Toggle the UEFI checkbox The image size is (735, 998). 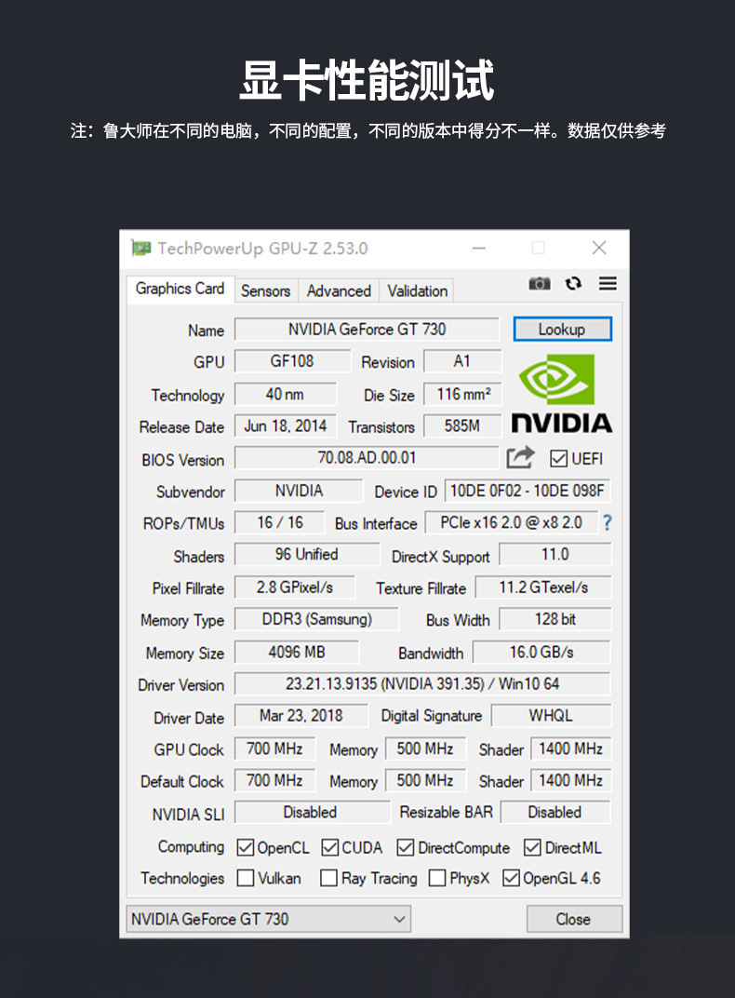pyautogui.click(x=558, y=458)
